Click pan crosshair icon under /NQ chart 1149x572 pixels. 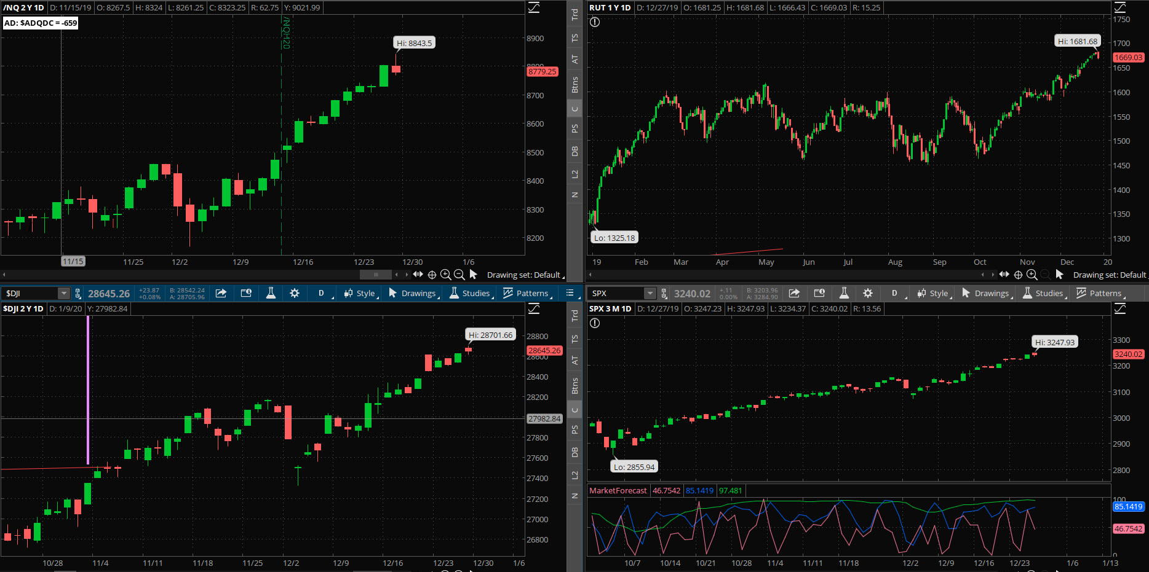coord(432,275)
